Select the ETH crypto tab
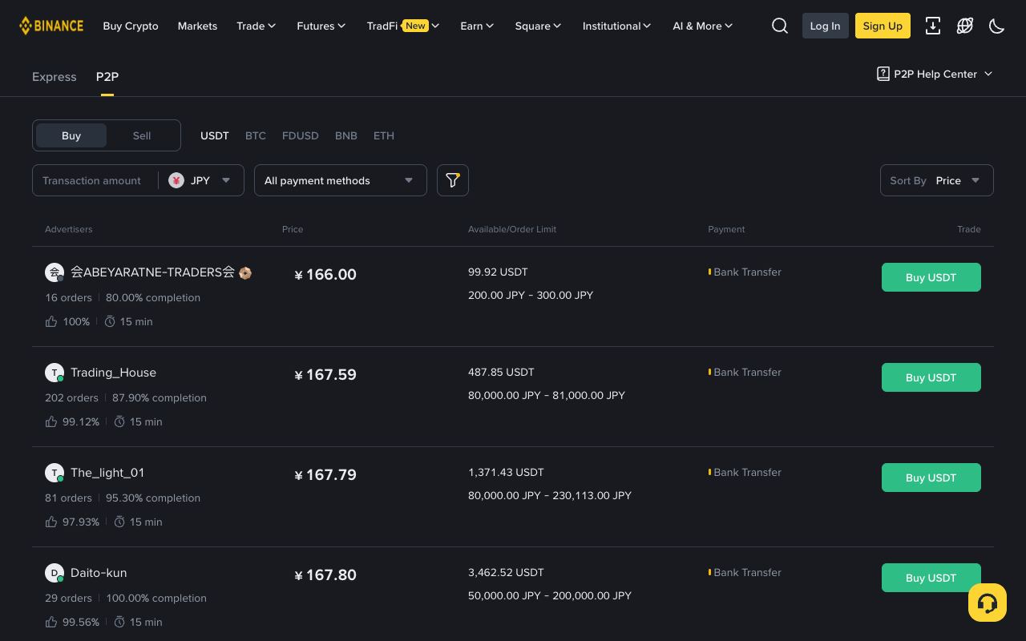Viewport: 1026px width, 641px height. click(384, 135)
